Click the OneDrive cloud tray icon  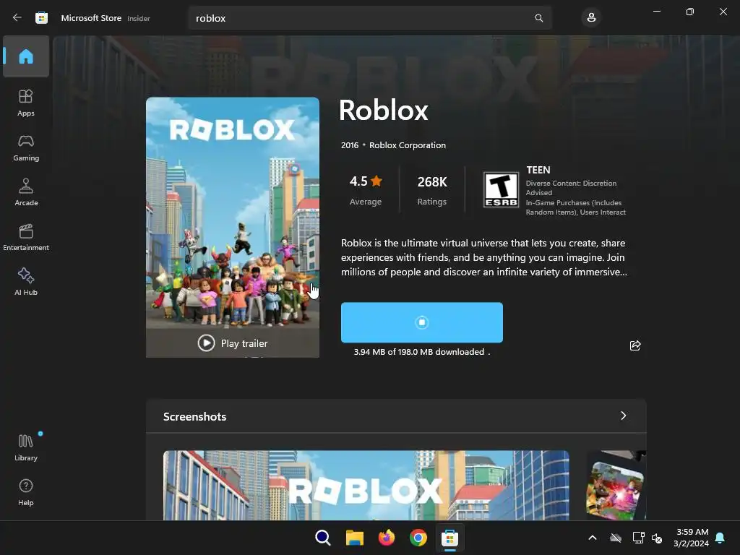tap(616, 538)
